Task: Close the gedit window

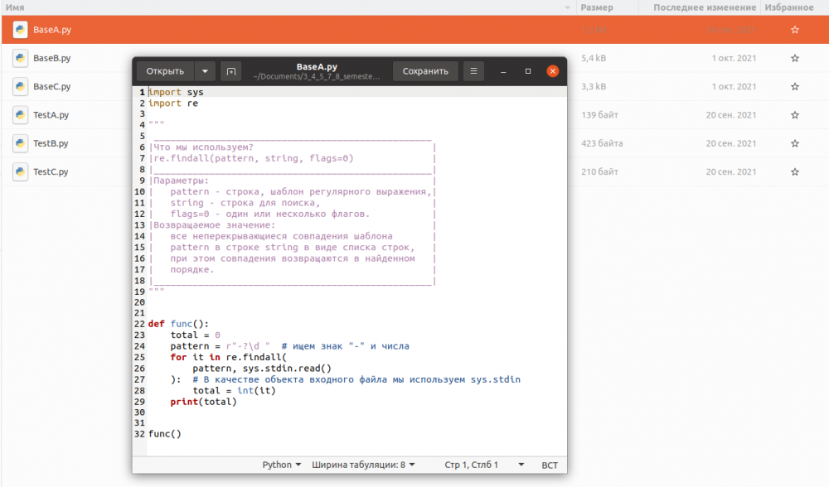Action: 552,71
